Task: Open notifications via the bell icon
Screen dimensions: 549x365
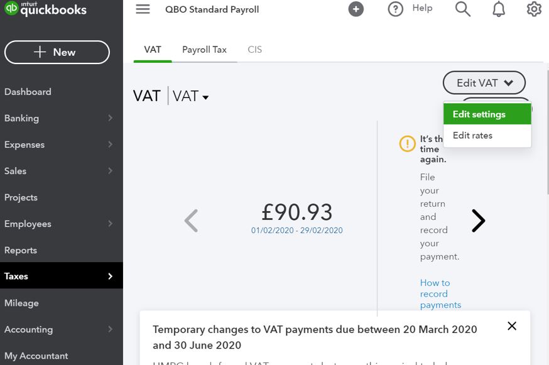Action: [498, 9]
